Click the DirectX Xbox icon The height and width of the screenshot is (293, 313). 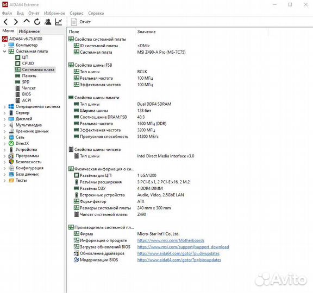[11, 143]
